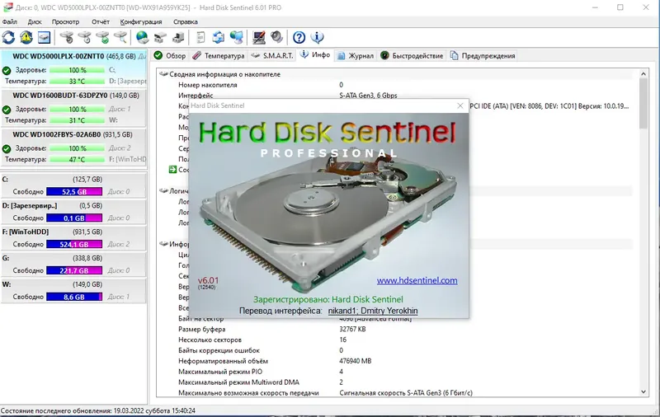Click the globe with monitor toolbar icon
Viewport: 660px width, 417px height.
237,37
